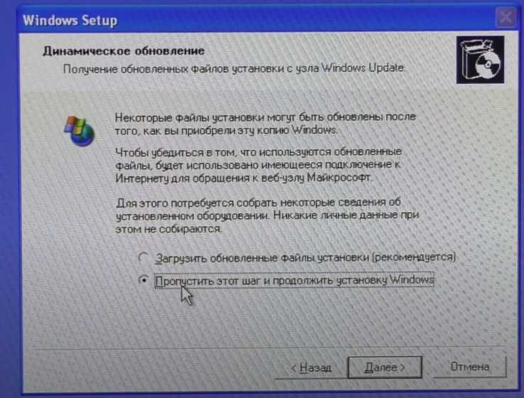The width and height of the screenshot is (524, 398).
Task: Click the setup box-and-CD icon
Action: [480, 60]
